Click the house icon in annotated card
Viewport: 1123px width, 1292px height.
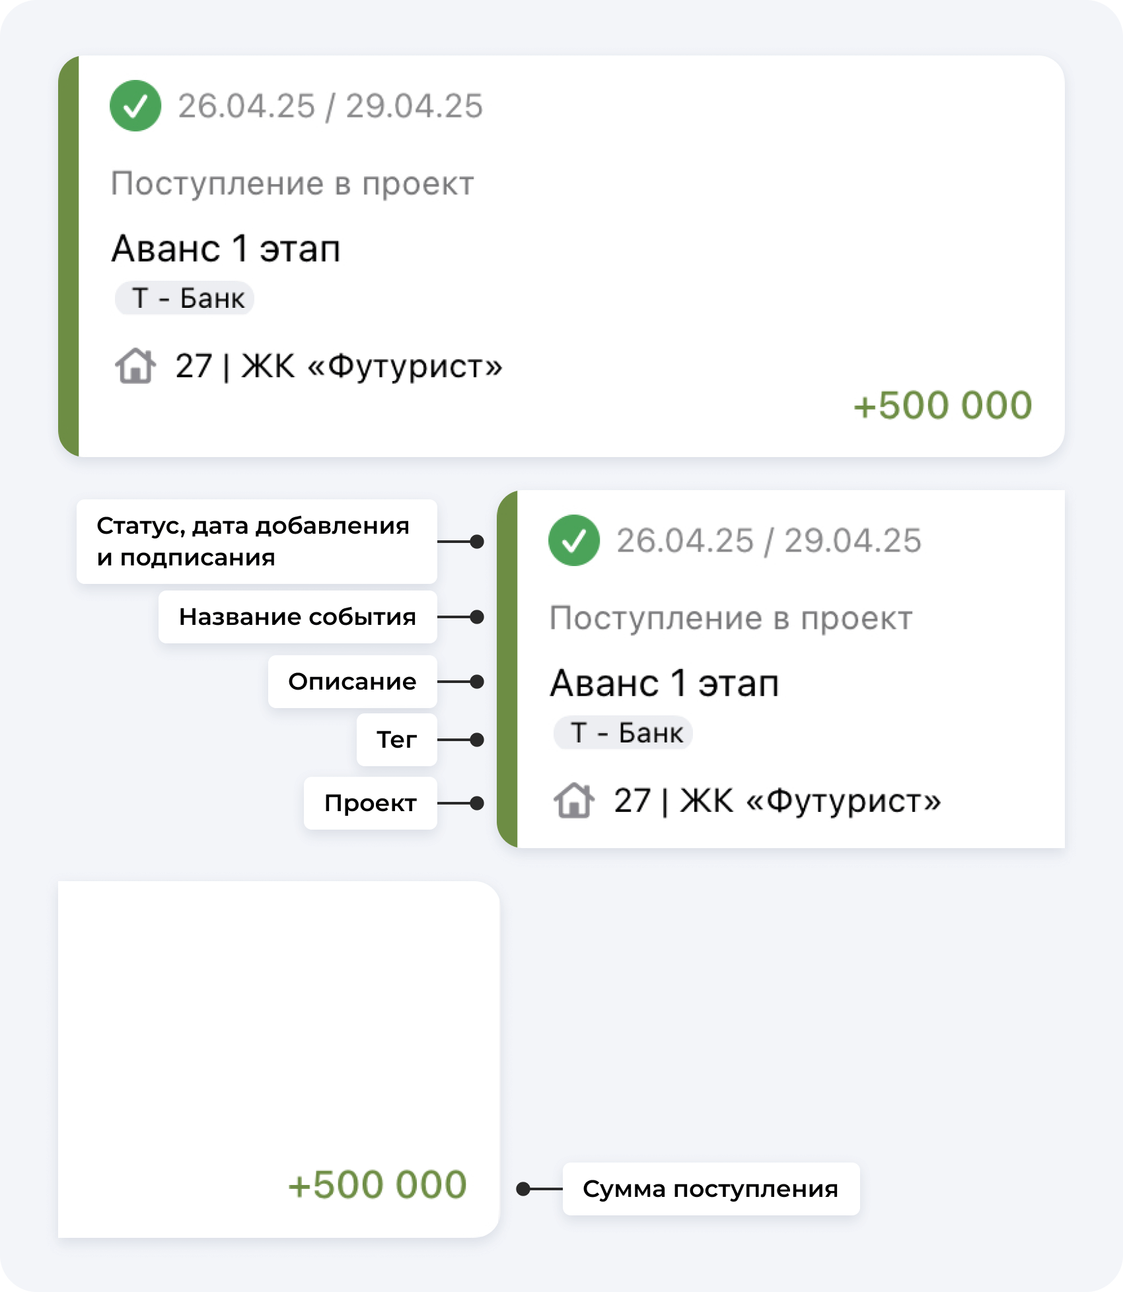coord(574,801)
